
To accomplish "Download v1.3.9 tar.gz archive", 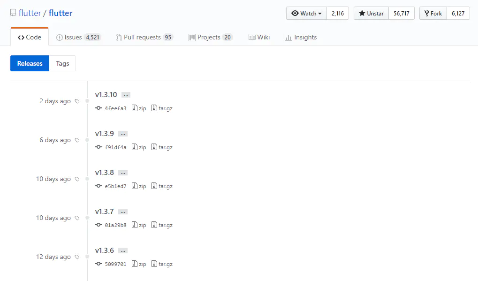I will (x=162, y=147).
